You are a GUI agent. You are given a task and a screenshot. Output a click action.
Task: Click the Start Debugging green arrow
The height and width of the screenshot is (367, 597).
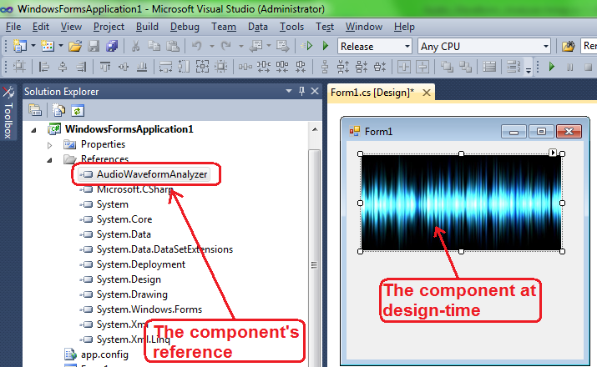point(324,46)
